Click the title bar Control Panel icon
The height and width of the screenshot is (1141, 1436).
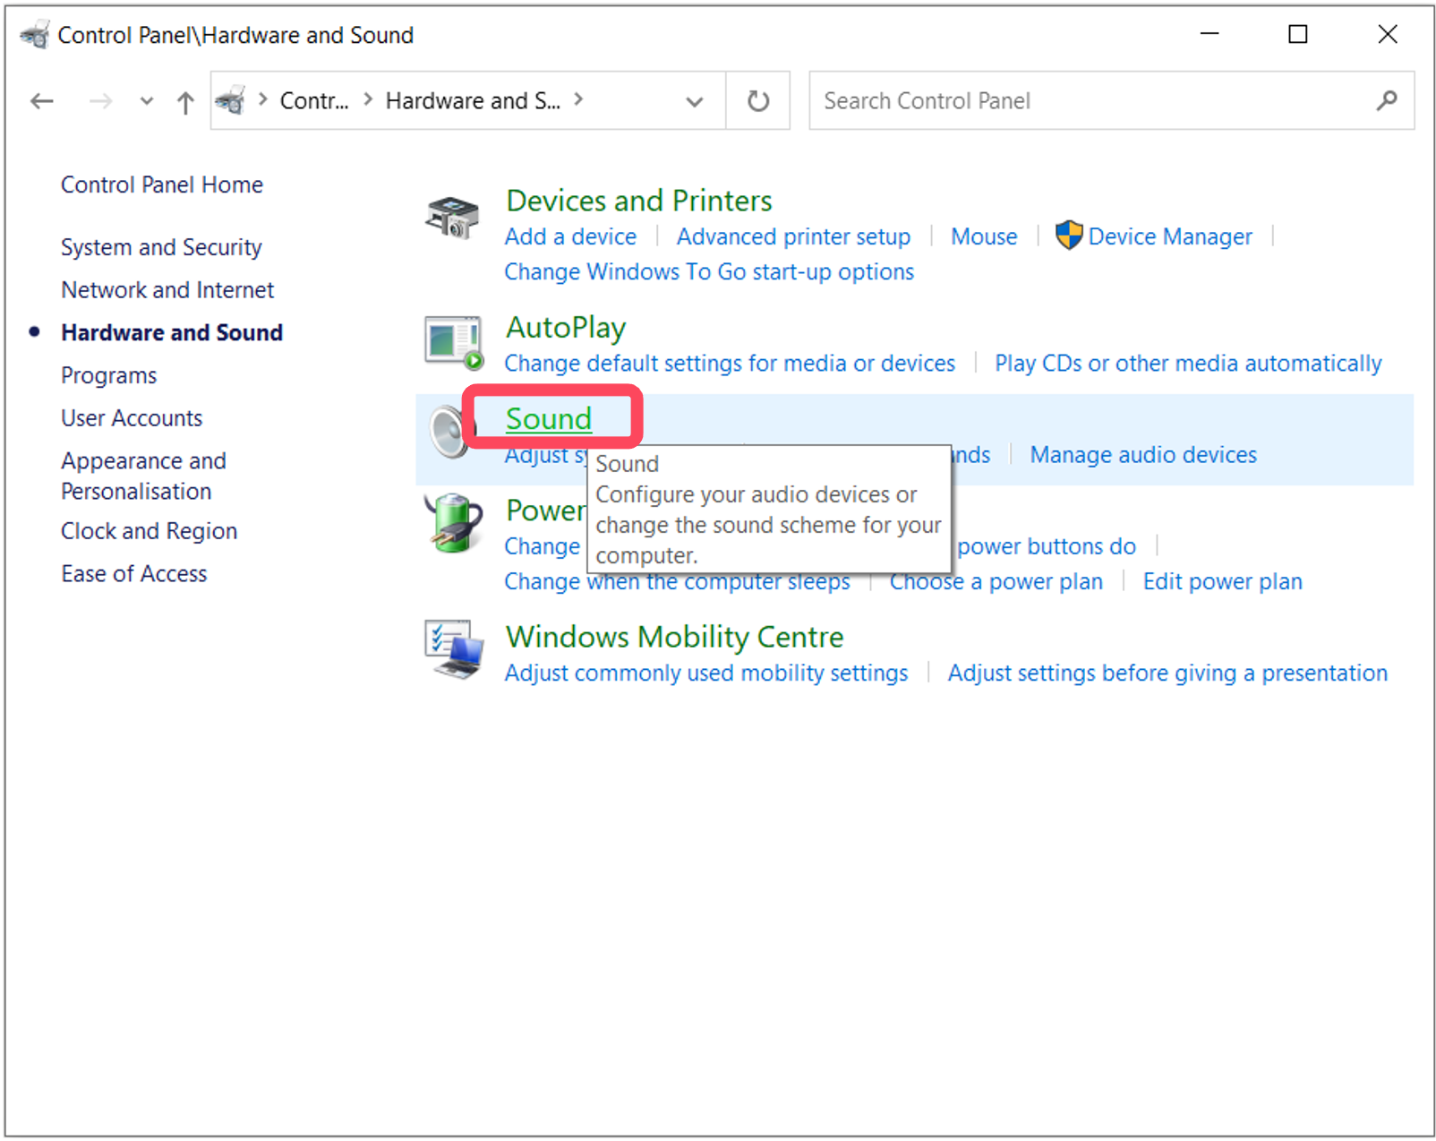tap(35, 35)
